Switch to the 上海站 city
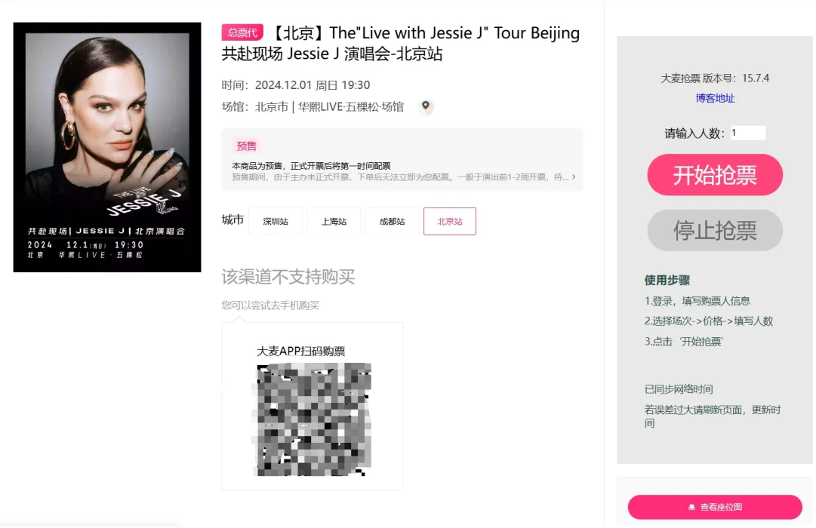This screenshot has width=816, height=528. pyautogui.click(x=334, y=222)
